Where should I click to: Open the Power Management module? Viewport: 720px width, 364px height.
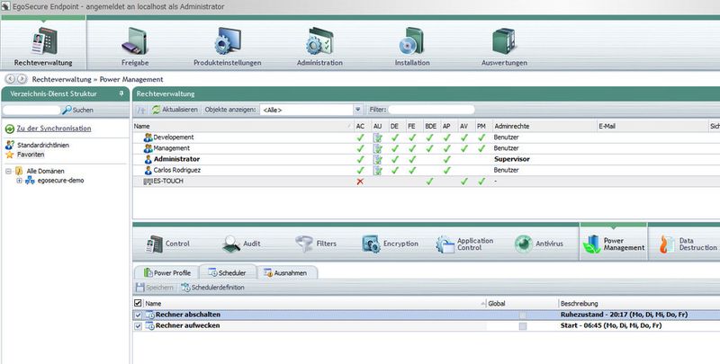pyautogui.click(x=614, y=244)
